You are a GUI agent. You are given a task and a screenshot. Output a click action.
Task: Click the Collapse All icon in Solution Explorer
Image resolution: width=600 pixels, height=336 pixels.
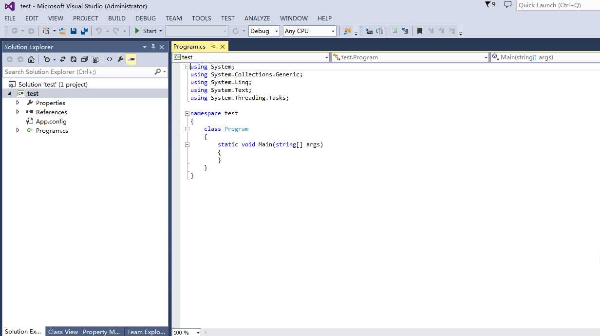tap(84, 59)
